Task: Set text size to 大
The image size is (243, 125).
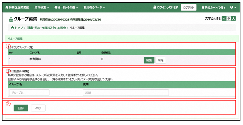Action: (x=233, y=19)
